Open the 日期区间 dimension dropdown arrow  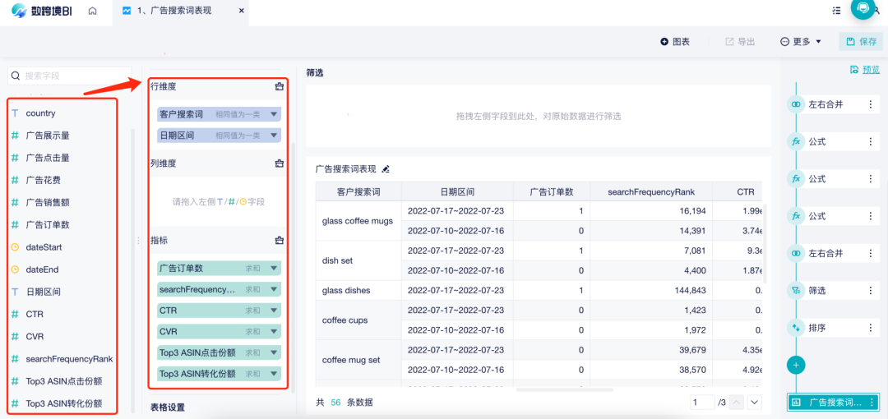(x=274, y=136)
